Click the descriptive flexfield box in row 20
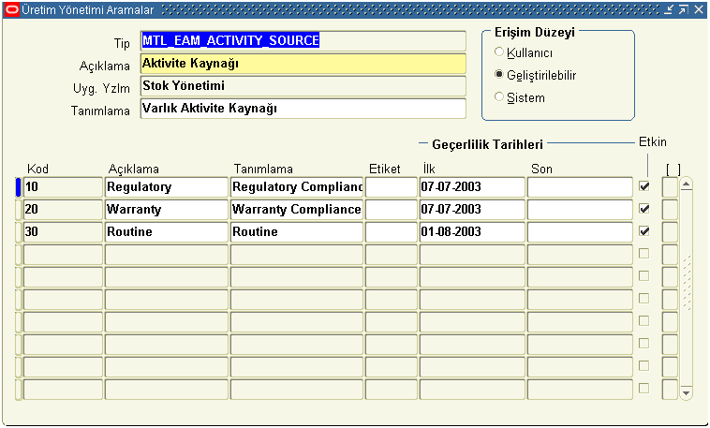Screen dimensions: 710x428 click(670, 210)
